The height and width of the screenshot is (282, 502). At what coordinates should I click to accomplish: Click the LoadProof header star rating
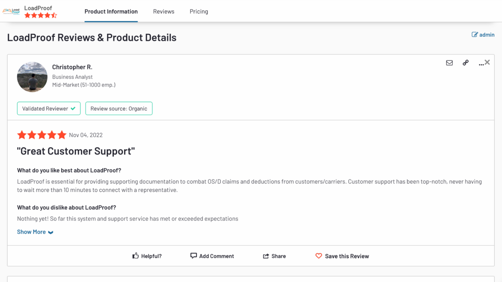[x=41, y=15]
